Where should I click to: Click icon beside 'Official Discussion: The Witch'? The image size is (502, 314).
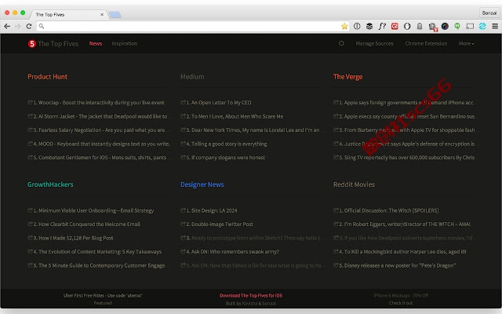(x=336, y=210)
